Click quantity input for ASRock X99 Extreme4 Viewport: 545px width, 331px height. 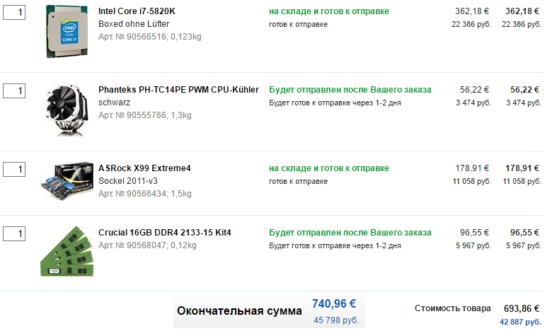pyautogui.click(x=14, y=169)
